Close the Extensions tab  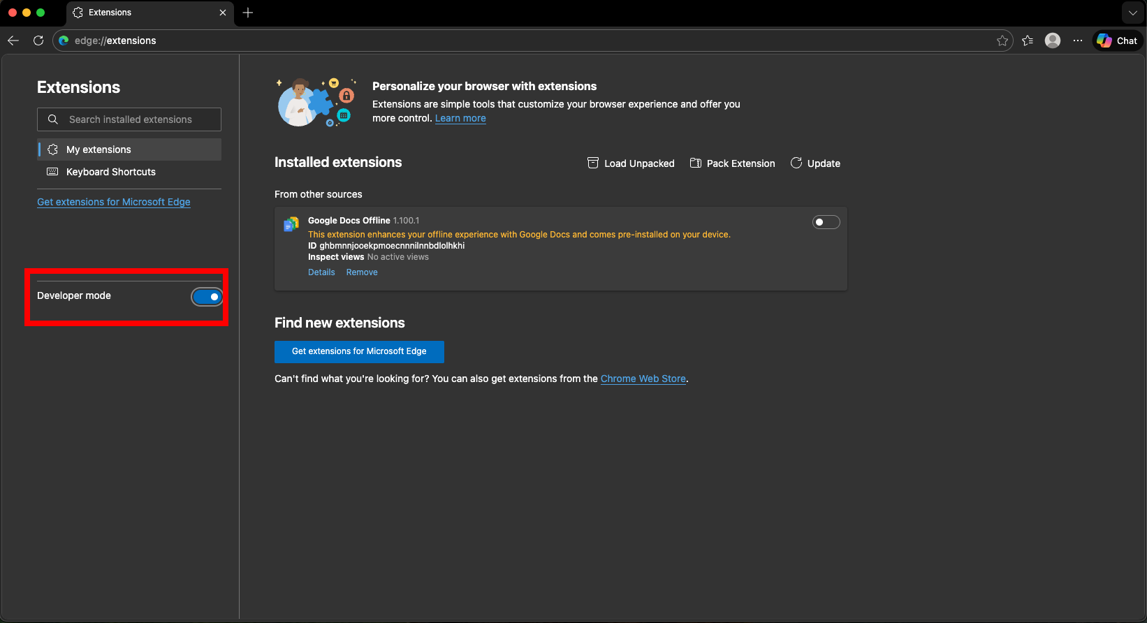pyautogui.click(x=223, y=13)
